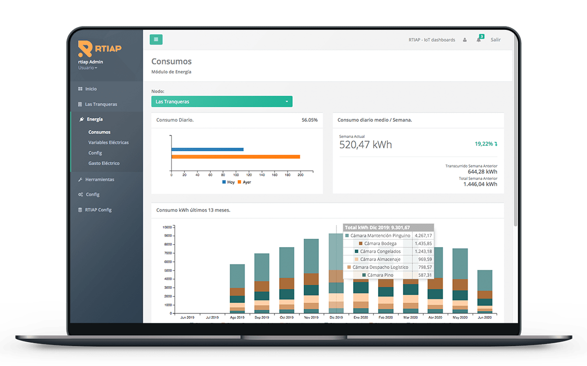Click RTIAP - IoT dashboards header link
The height and width of the screenshot is (366, 587).
pyautogui.click(x=431, y=40)
